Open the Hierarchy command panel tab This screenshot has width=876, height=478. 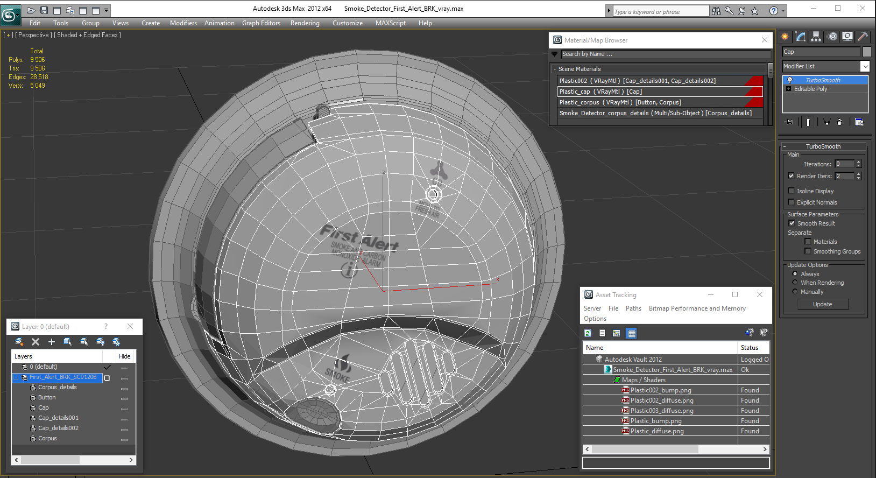(816, 37)
